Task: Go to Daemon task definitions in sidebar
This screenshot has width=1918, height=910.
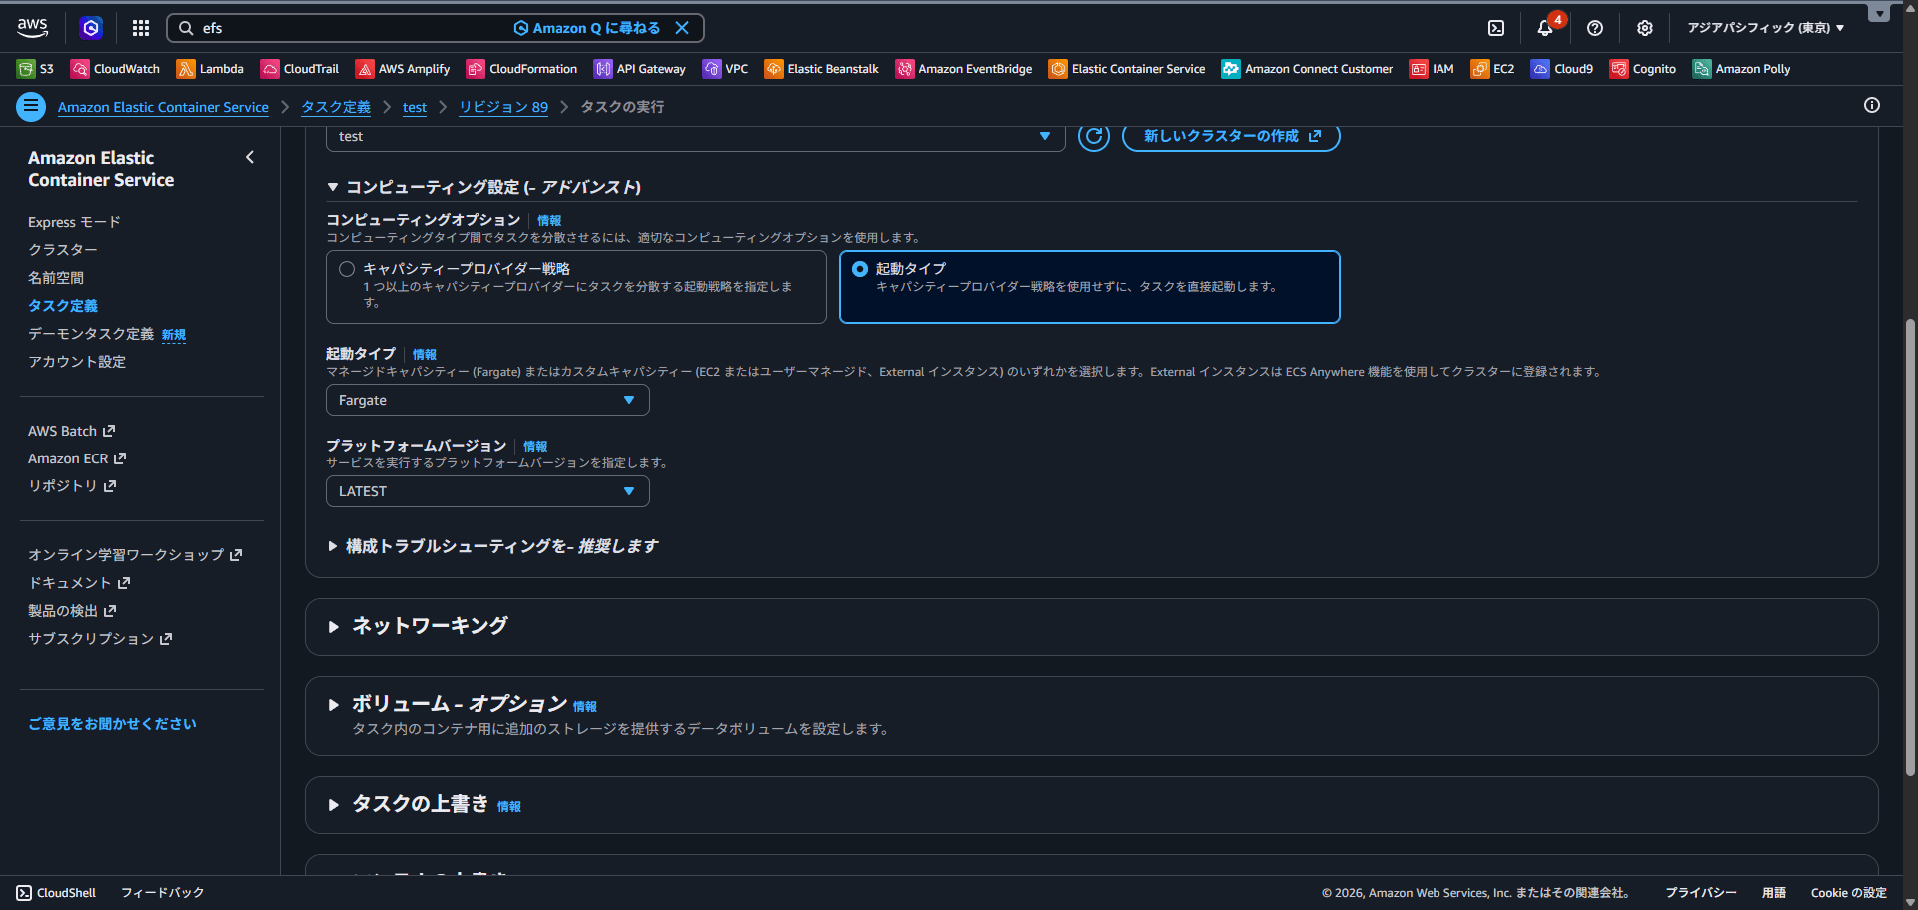Action: tap(91, 334)
